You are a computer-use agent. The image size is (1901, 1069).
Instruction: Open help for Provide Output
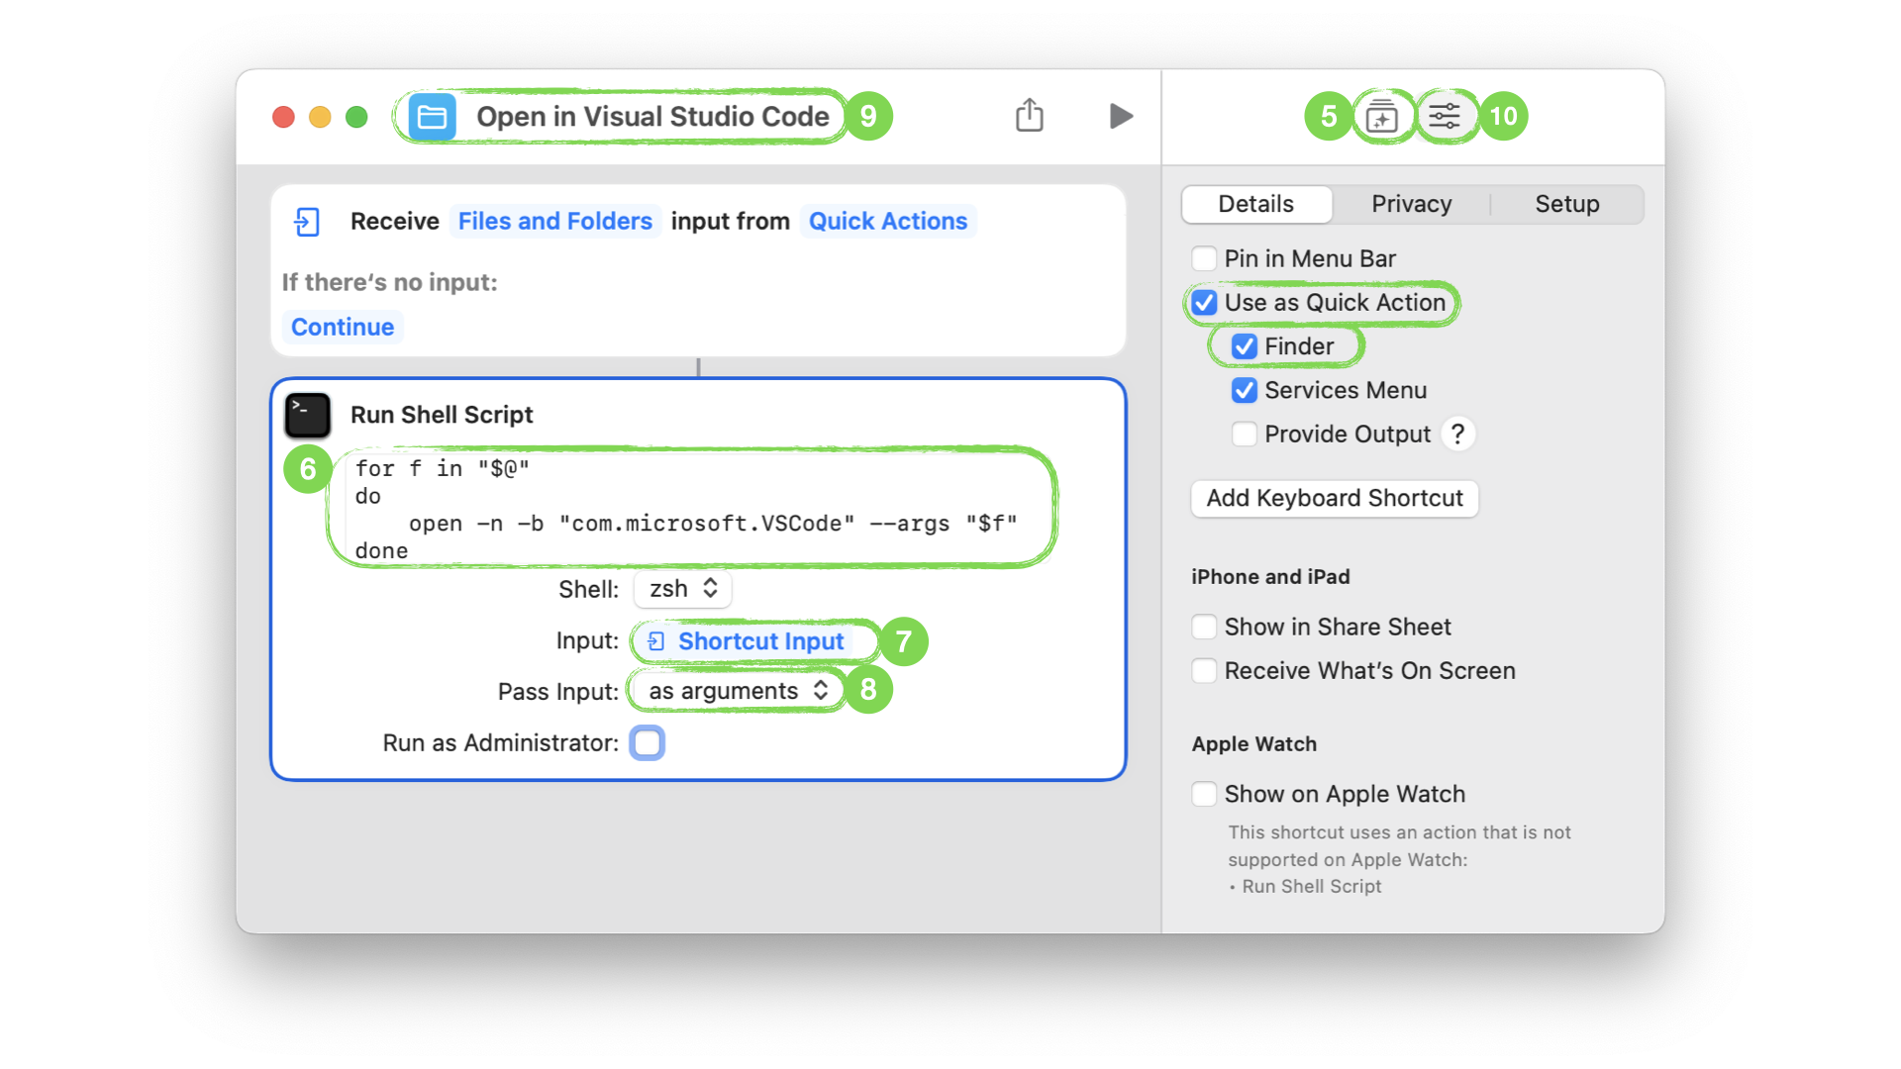1457,434
